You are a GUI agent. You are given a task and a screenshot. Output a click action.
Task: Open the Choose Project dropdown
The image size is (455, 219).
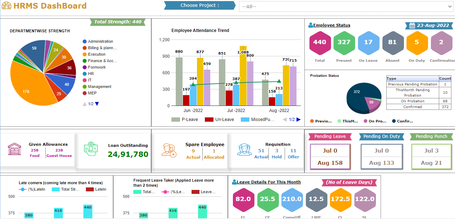point(346,6)
